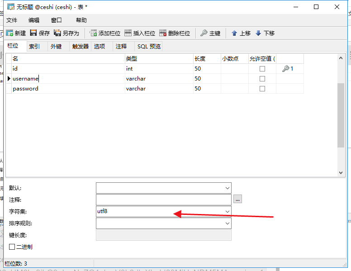Click length 50 cell of password row

tap(207, 89)
